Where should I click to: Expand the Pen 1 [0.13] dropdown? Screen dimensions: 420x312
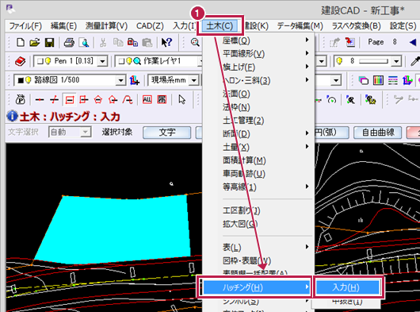[x=102, y=61]
